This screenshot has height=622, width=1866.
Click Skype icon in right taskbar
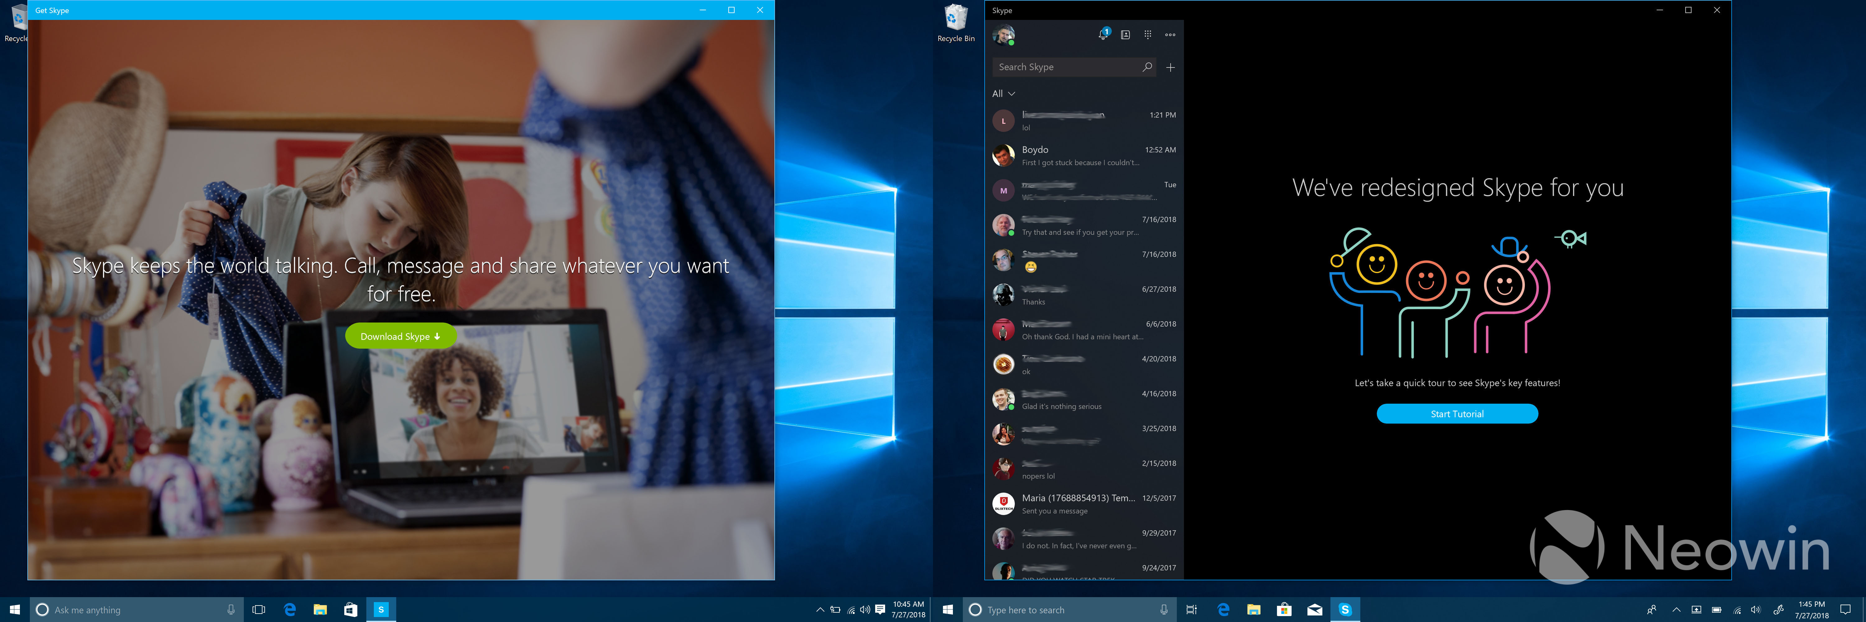click(1344, 610)
